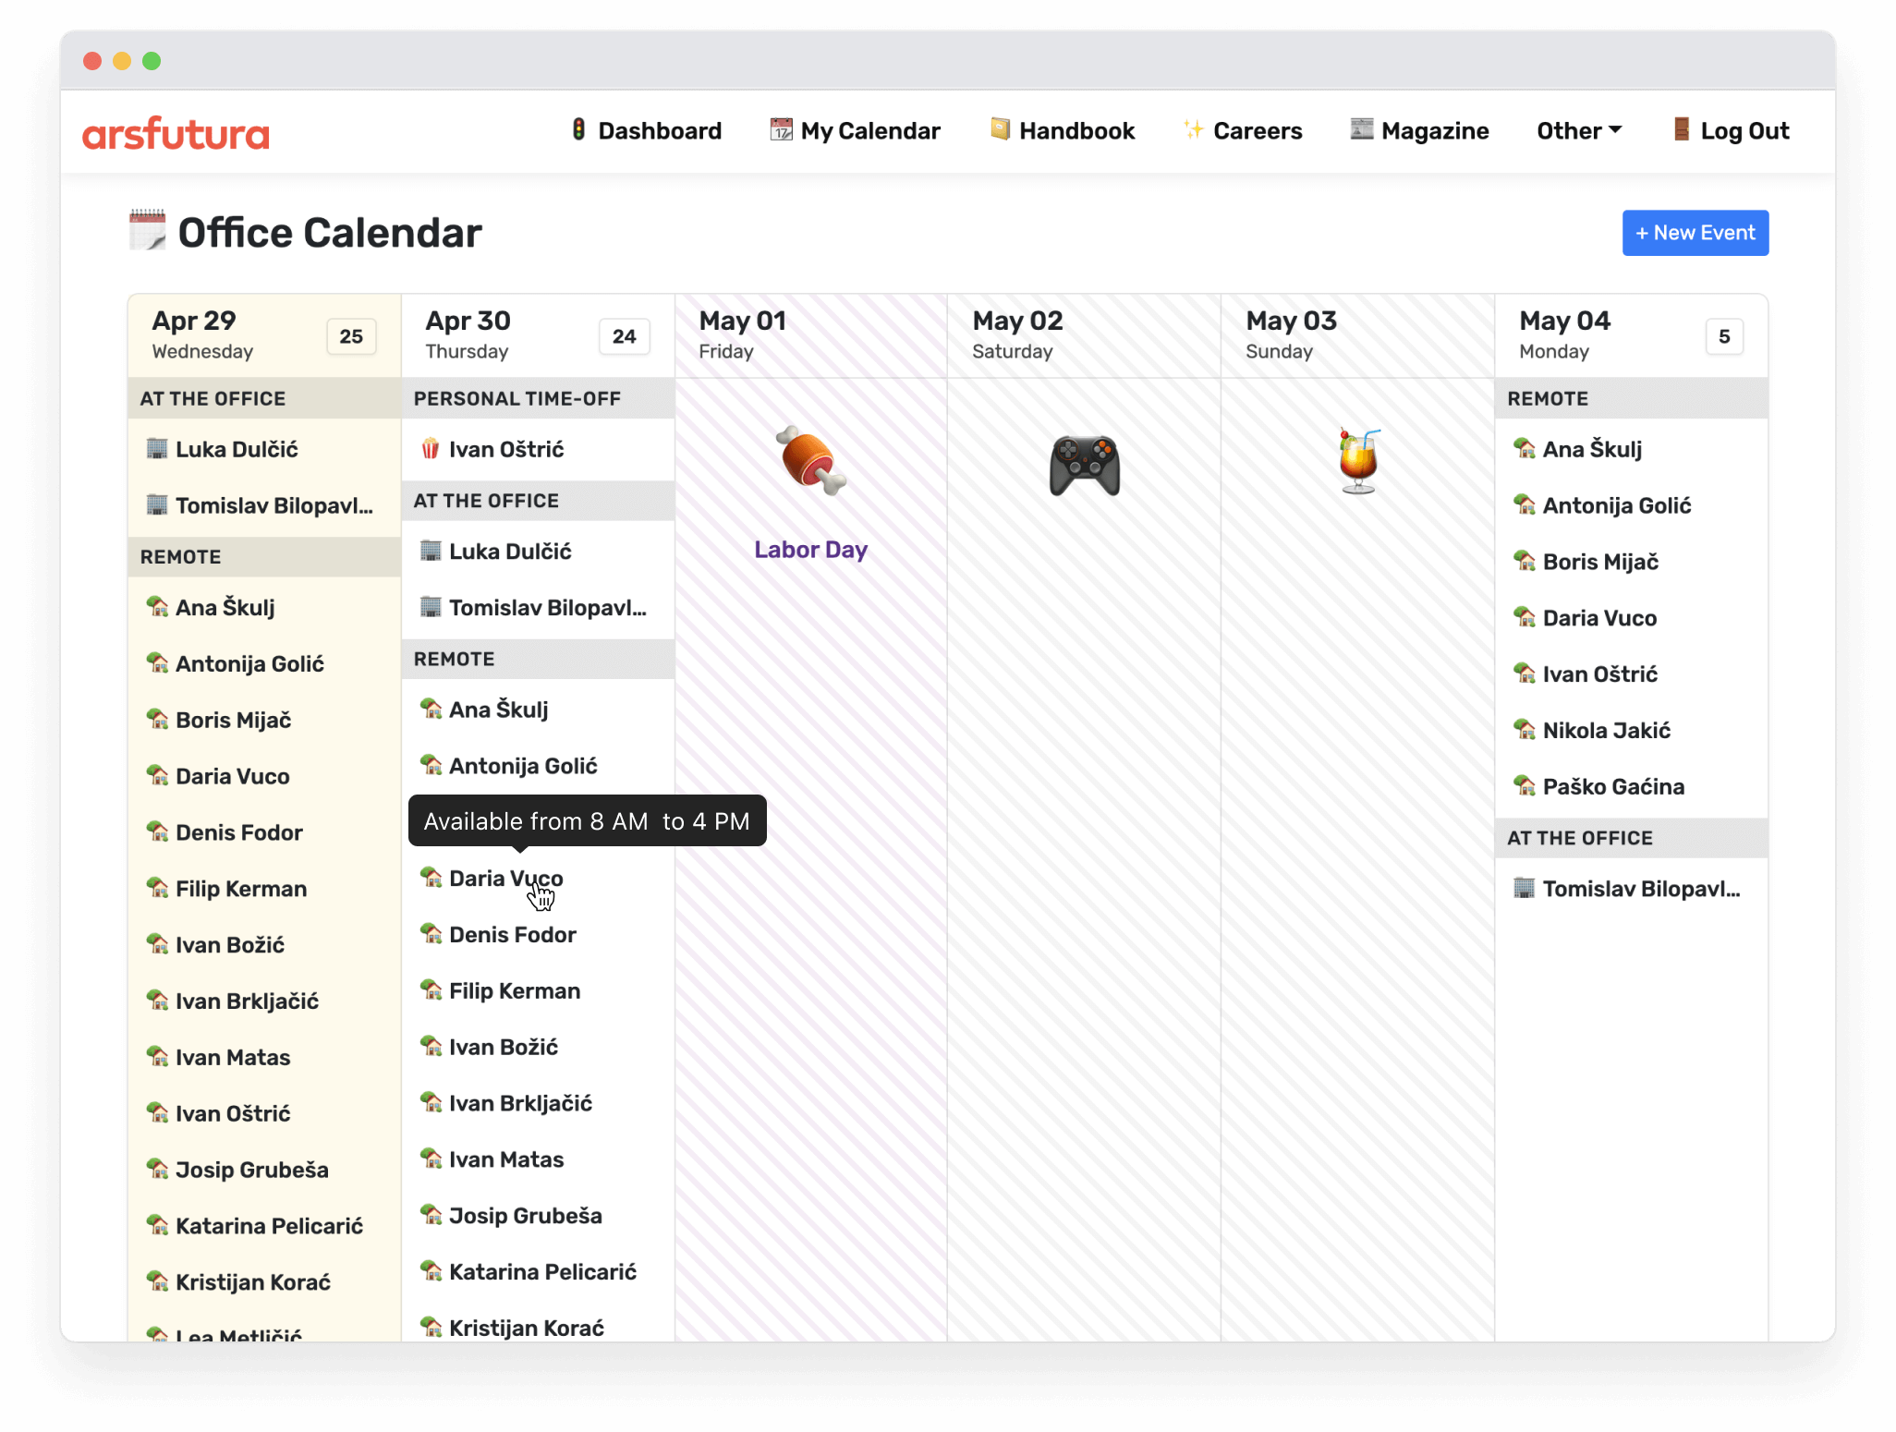
Task: Open the Labor Day holiday link
Action: 810,550
